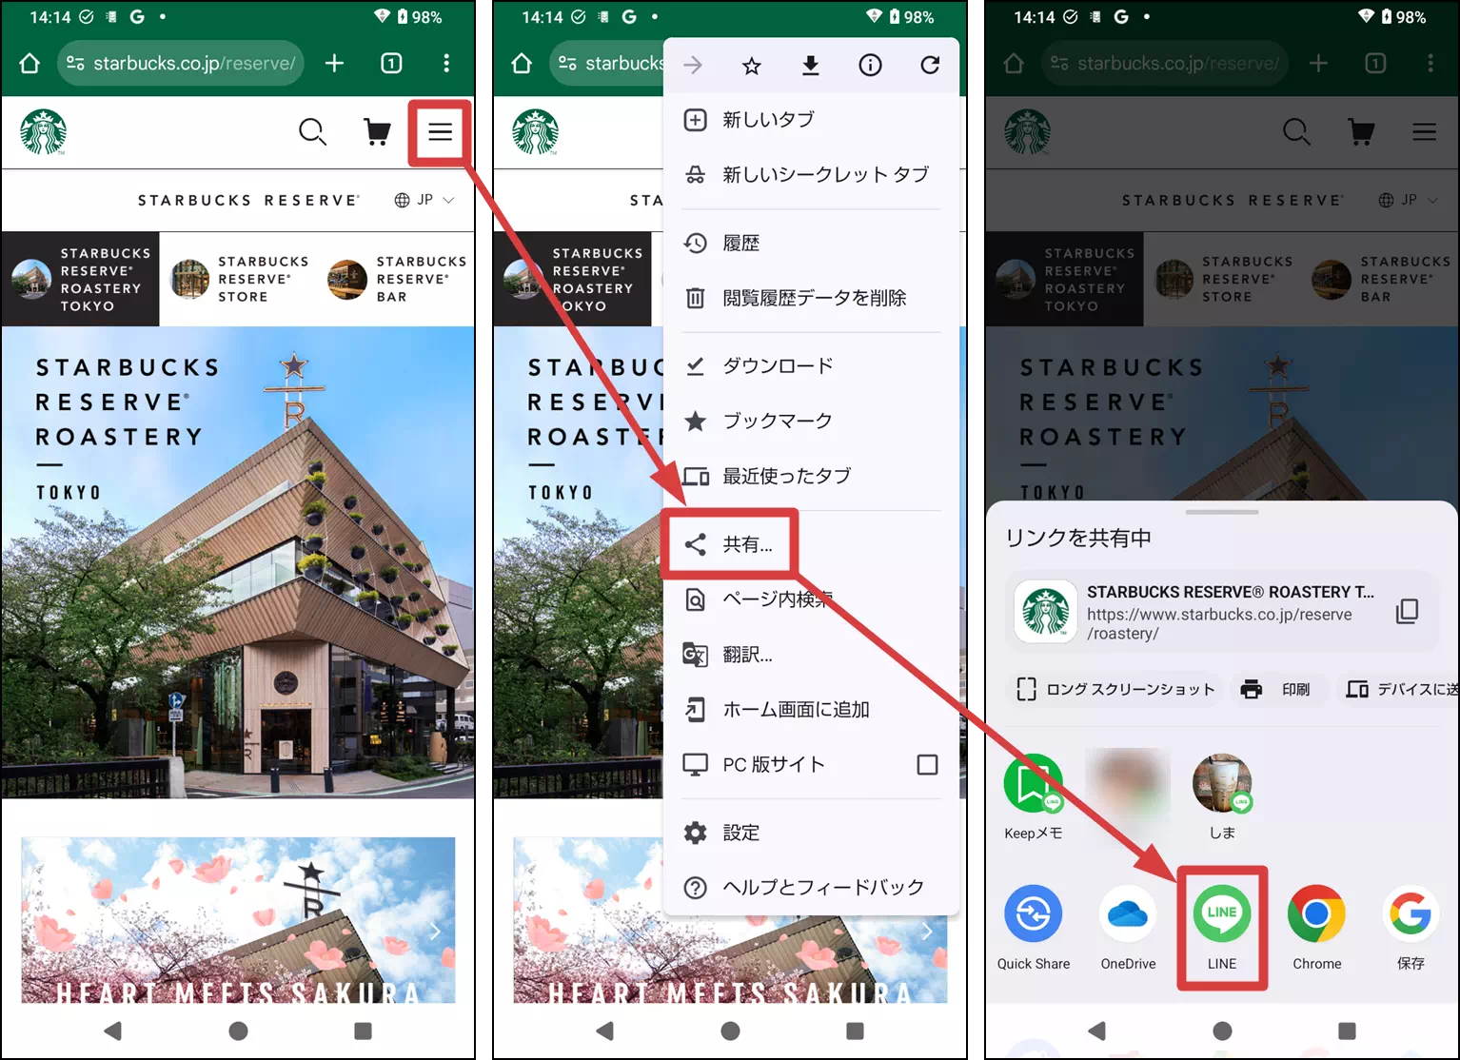Select 新しいタブ menu item
This screenshot has width=1460, height=1060.
pos(811,120)
